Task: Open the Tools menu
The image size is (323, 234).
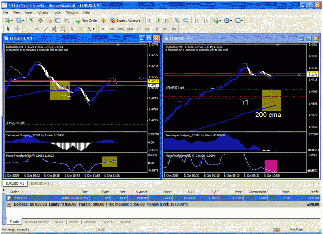Action: [57, 12]
